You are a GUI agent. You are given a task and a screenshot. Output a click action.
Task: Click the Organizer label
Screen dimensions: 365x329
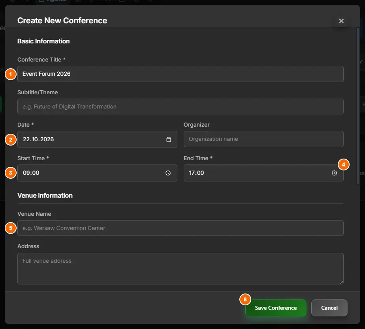tap(197, 125)
